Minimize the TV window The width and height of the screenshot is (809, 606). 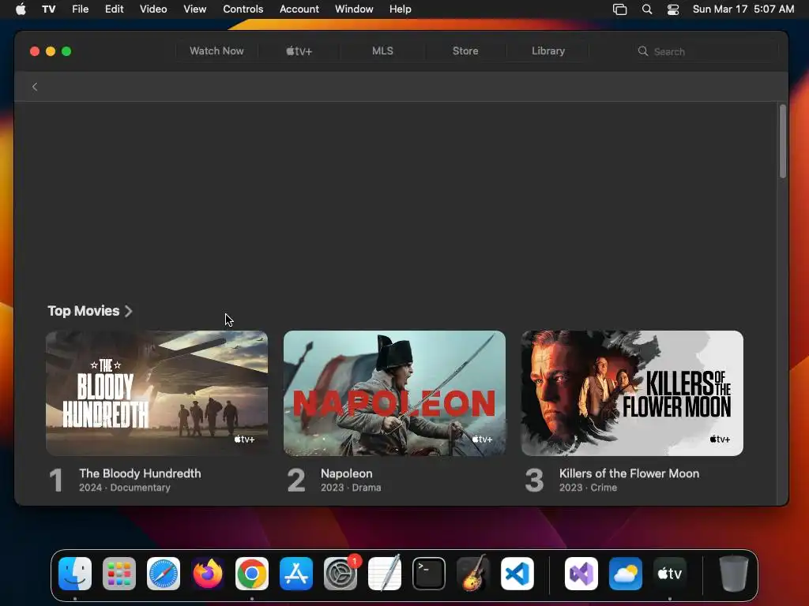coord(51,51)
